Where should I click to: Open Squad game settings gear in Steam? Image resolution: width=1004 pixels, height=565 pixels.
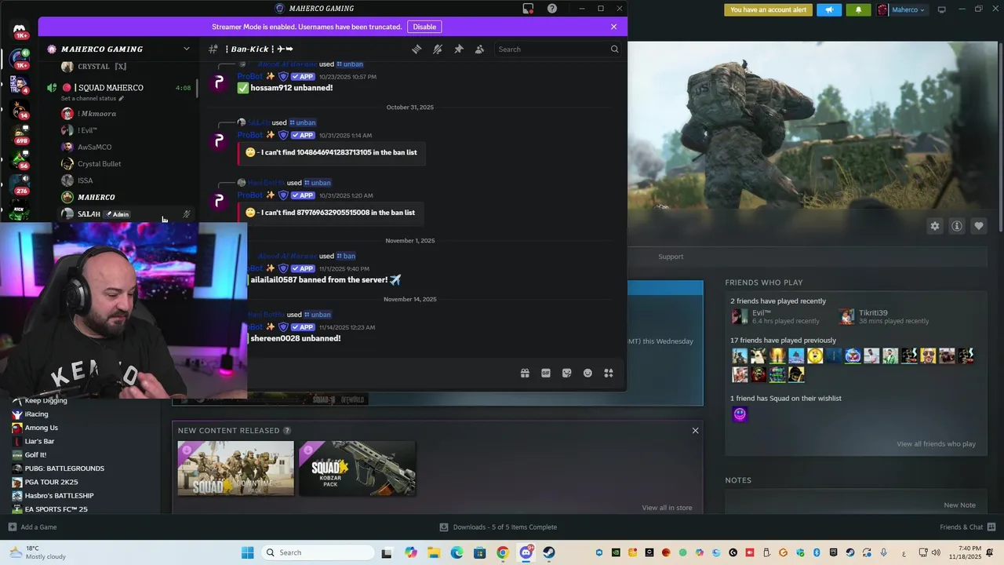click(935, 226)
